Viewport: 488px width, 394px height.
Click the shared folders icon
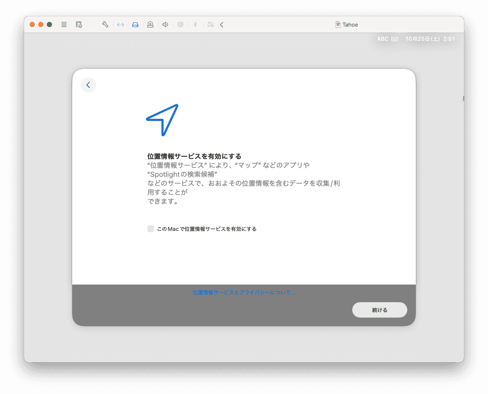pos(210,24)
